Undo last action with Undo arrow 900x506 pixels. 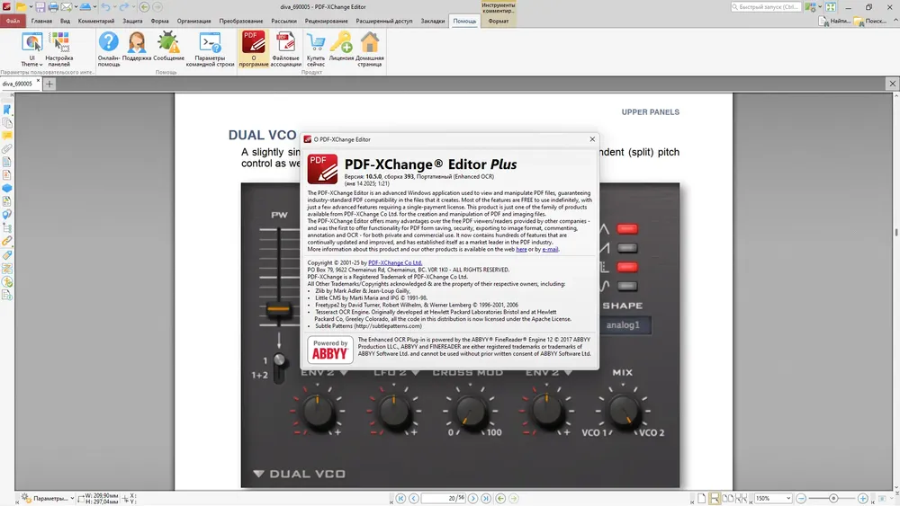(x=105, y=7)
